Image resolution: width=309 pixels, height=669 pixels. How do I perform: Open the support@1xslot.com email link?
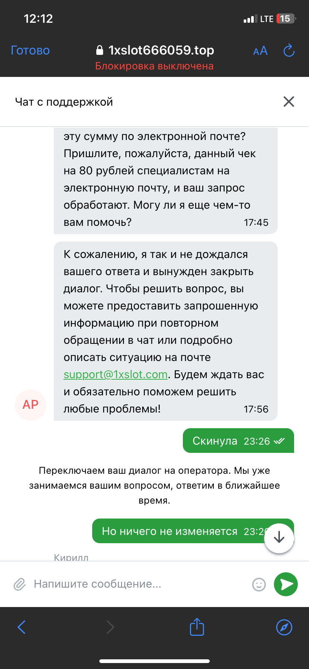click(115, 374)
